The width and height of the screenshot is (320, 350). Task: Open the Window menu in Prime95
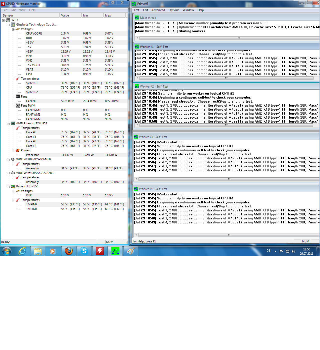(188, 10)
